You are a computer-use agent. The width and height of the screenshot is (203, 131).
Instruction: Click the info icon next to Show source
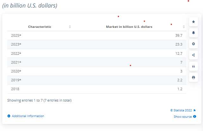click(x=194, y=116)
